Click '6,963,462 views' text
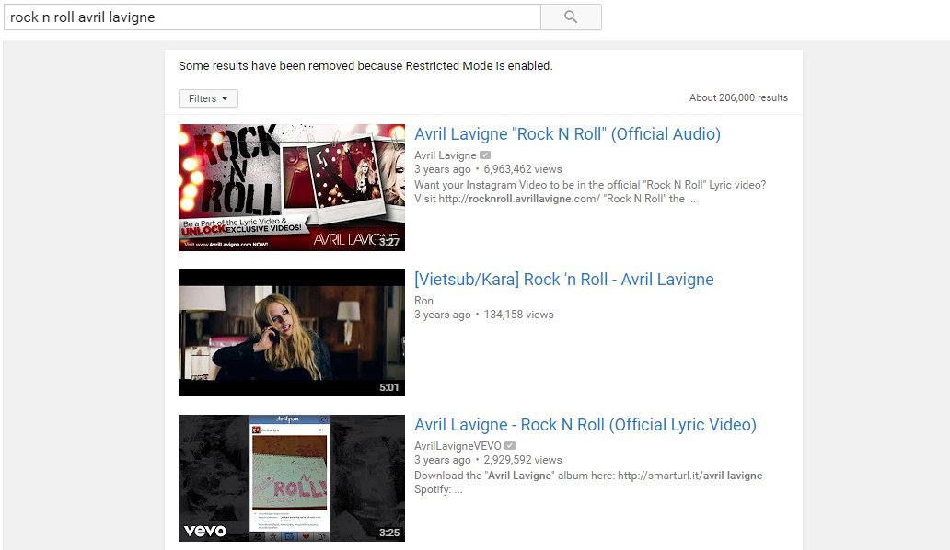950x550 pixels. [x=523, y=169]
